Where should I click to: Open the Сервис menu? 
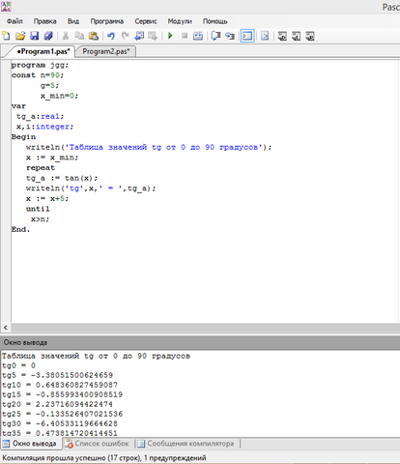[x=146, y=21]
